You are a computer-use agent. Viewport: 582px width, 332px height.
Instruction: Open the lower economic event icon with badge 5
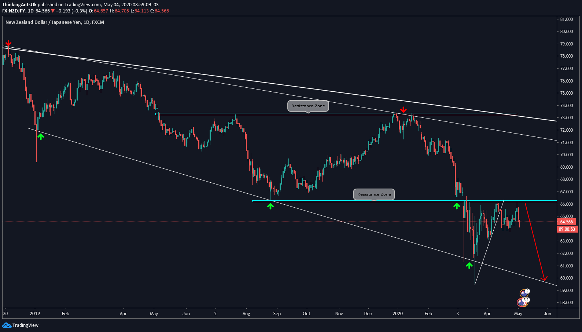point(522,302)
